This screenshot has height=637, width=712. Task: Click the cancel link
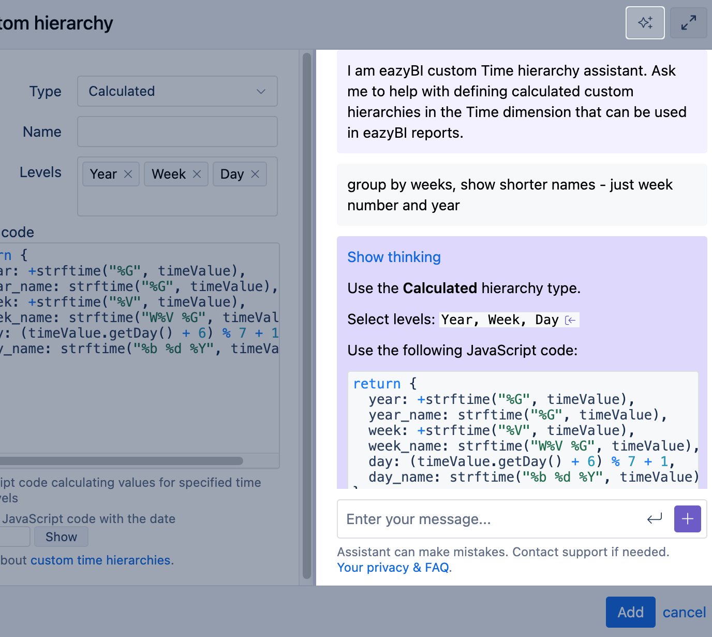tap(684, 612)
